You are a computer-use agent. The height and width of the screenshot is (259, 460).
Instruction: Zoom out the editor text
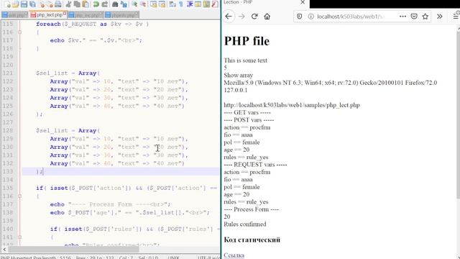[143, 4]
